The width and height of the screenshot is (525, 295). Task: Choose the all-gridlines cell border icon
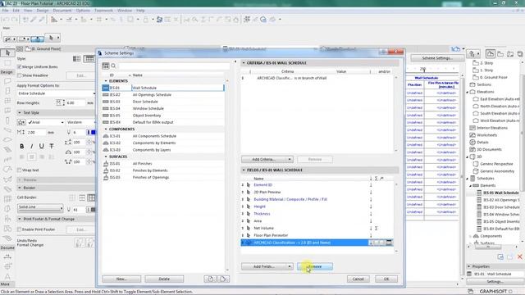coord(91,198)
